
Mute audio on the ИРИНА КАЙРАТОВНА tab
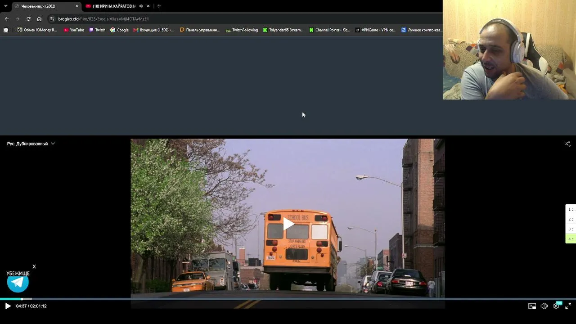pyautogui.click(x=141, y=6)
